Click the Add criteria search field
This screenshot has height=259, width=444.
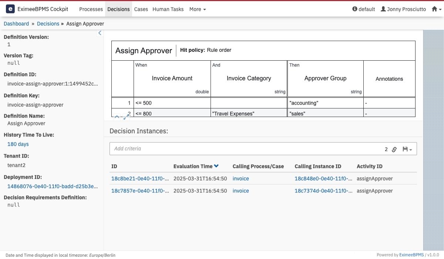[x=246, y=149]
